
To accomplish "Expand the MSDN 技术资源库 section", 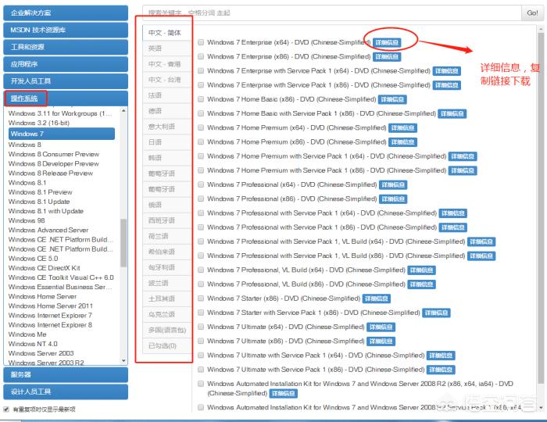I will pos(66,30).
